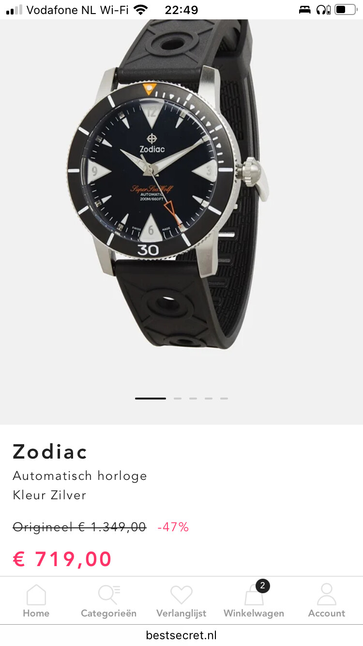This screenshot has height=646, width=363.
Task: Tap the € 719,00 sale price
Action: pyautogui.click(x=62, y=559)
